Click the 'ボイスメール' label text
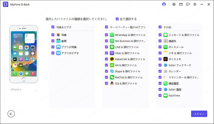214x124 pixels. pyautogui.click(x=176, y=47)
